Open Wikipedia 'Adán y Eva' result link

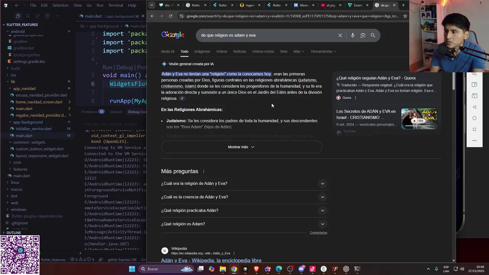[211, 260]
